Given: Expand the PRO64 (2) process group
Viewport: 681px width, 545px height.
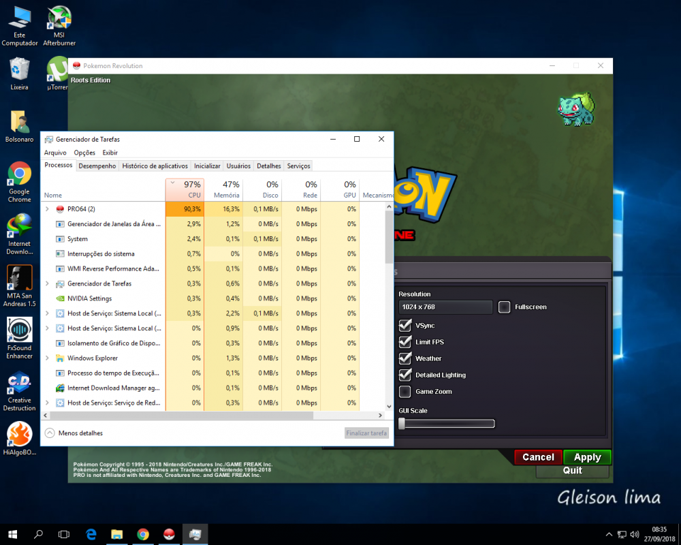Looking at the screenshot, I should tap(47, 209).
